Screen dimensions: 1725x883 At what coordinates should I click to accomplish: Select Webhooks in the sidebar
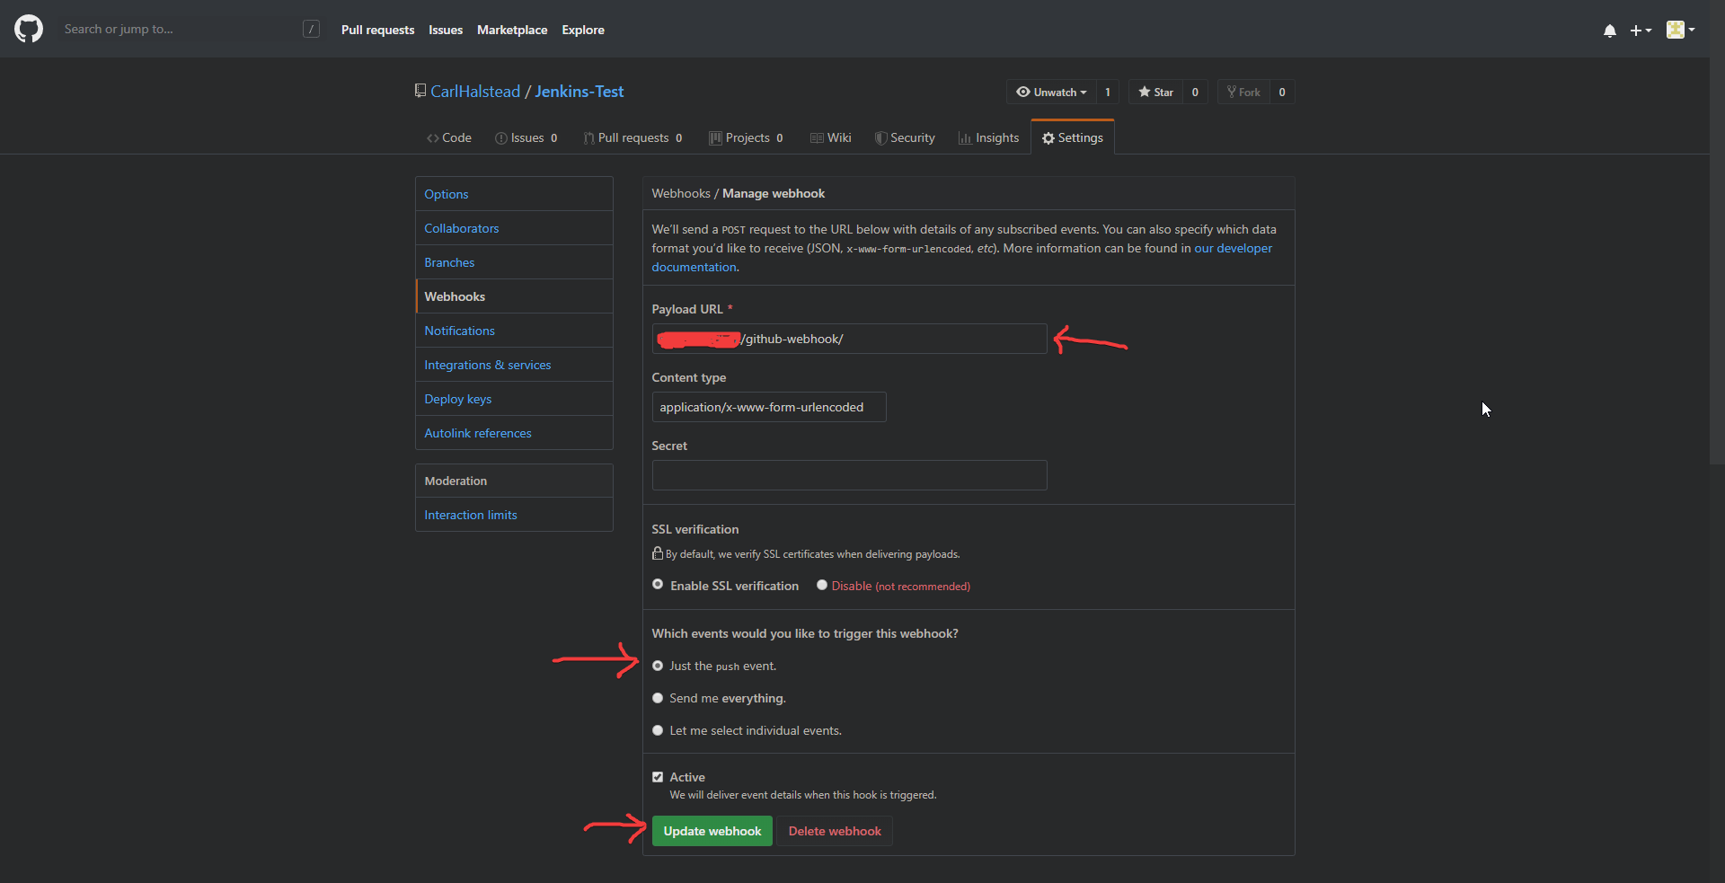pos(514,296)
